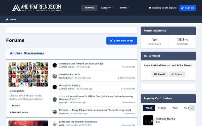Click the 1m Total Topics statistic
This screenshot has width=202, height=126.
(155, 42)
